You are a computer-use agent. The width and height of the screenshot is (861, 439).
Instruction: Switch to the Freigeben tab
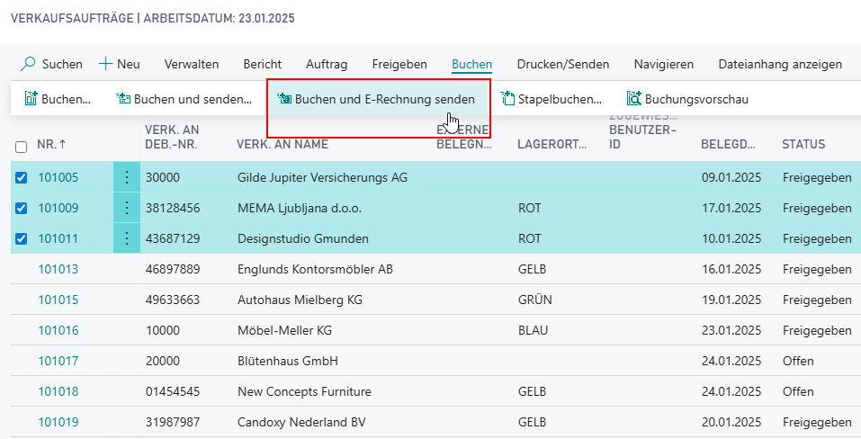(399, 64)
